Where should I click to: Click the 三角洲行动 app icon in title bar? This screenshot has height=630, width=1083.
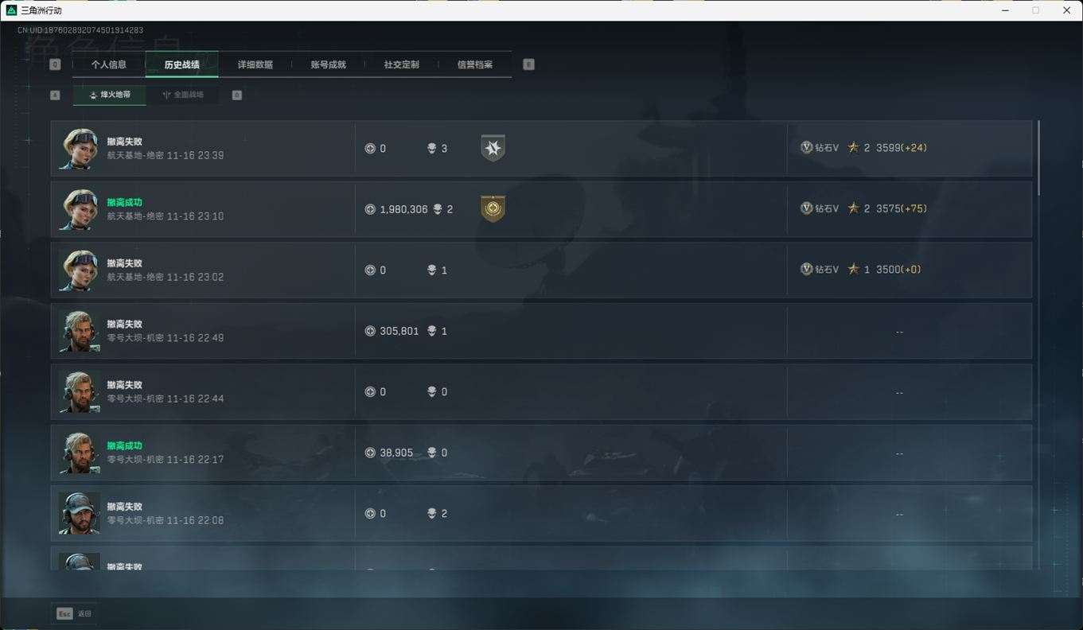11,10
